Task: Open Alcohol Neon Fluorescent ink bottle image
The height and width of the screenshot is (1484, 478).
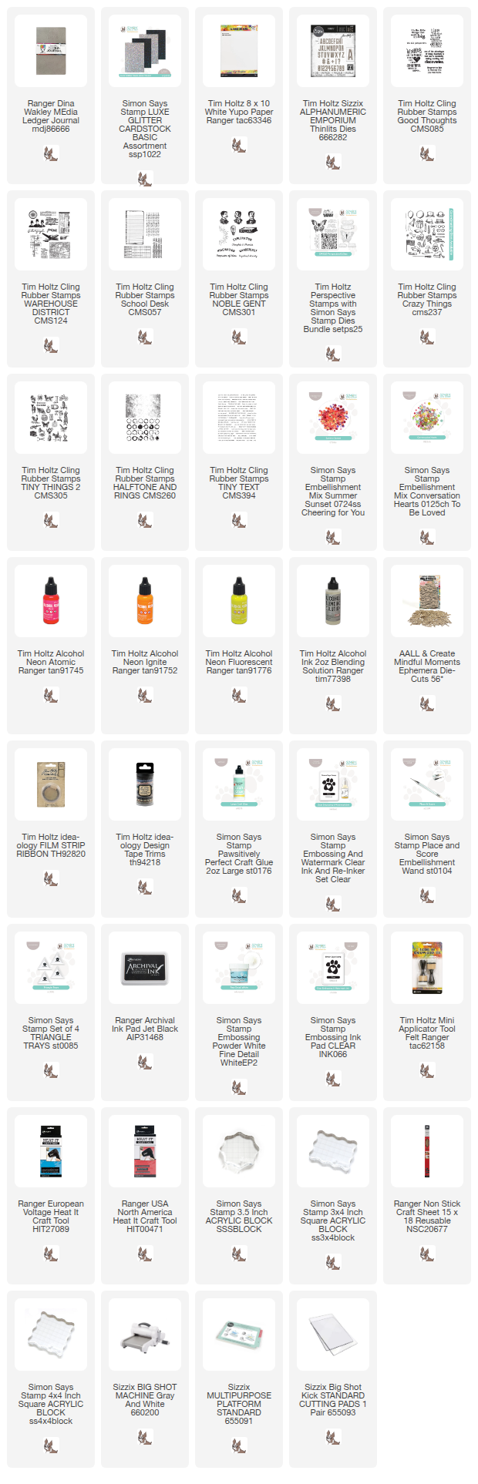Action: coord(239,601)
